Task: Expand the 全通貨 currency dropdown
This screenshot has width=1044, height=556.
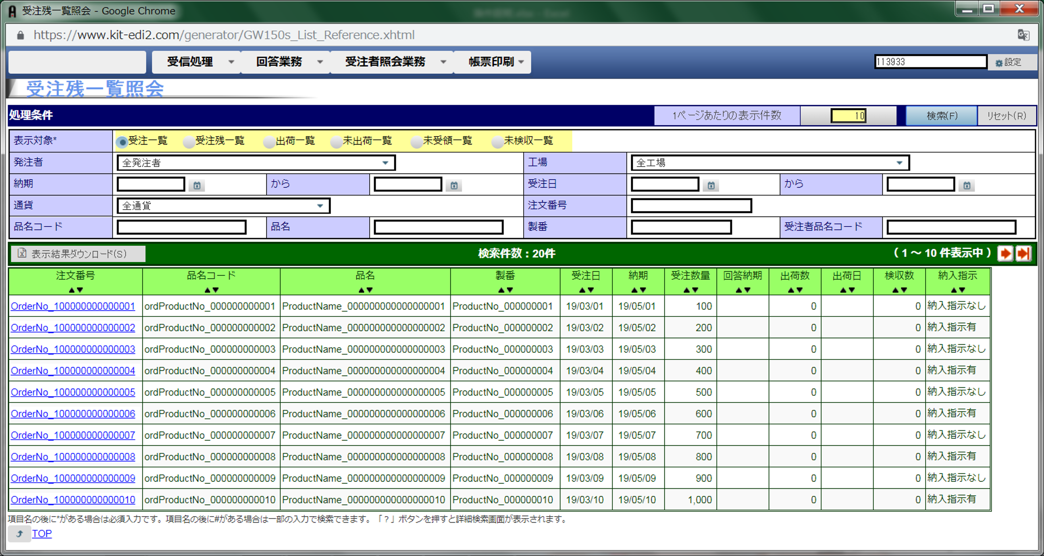Action: 320,206
